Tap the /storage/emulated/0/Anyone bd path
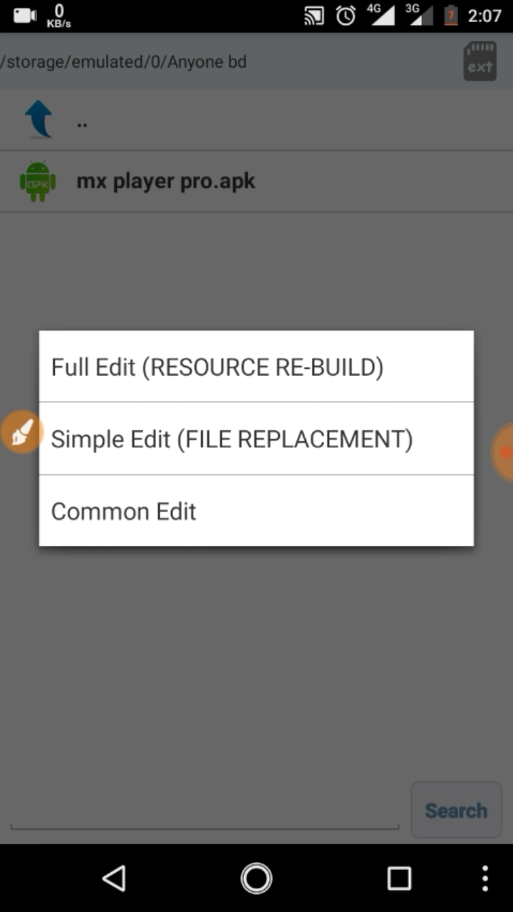The image size is (513, 912). (124, 62)
